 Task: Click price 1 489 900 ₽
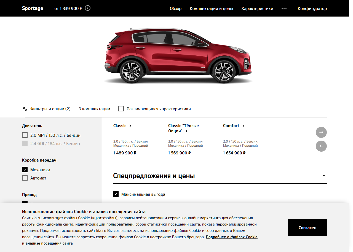(125, 153)
